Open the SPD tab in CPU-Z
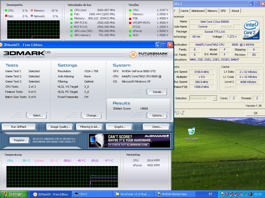Viewport: 265px width, 198px height. pyautogui.click(x=223, y=11)
